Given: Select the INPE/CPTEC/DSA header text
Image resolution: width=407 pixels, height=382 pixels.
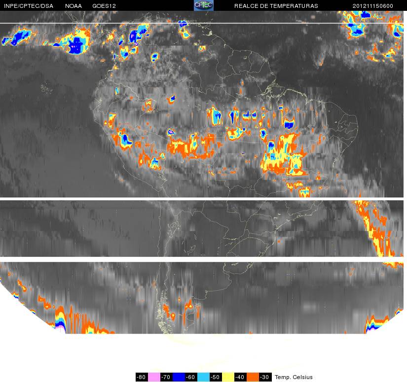Looking at the screenshot, I should click(x=29, y=6).
